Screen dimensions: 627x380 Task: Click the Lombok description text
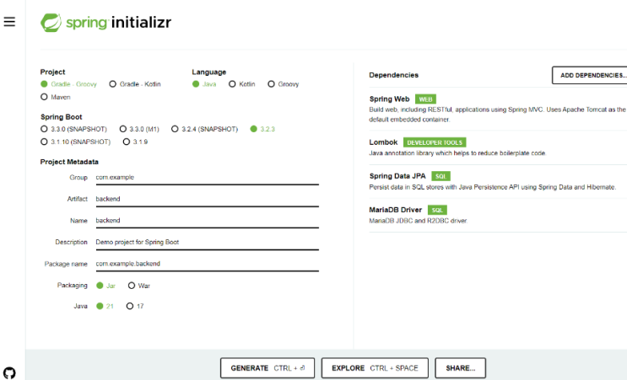[x=457, y=153]
